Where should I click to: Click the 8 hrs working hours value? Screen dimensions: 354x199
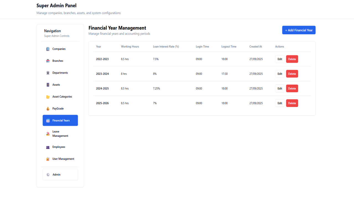[x=124, y=74]
